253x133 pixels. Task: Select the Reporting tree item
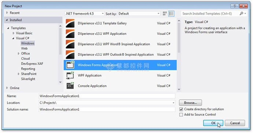coord(28,69)
